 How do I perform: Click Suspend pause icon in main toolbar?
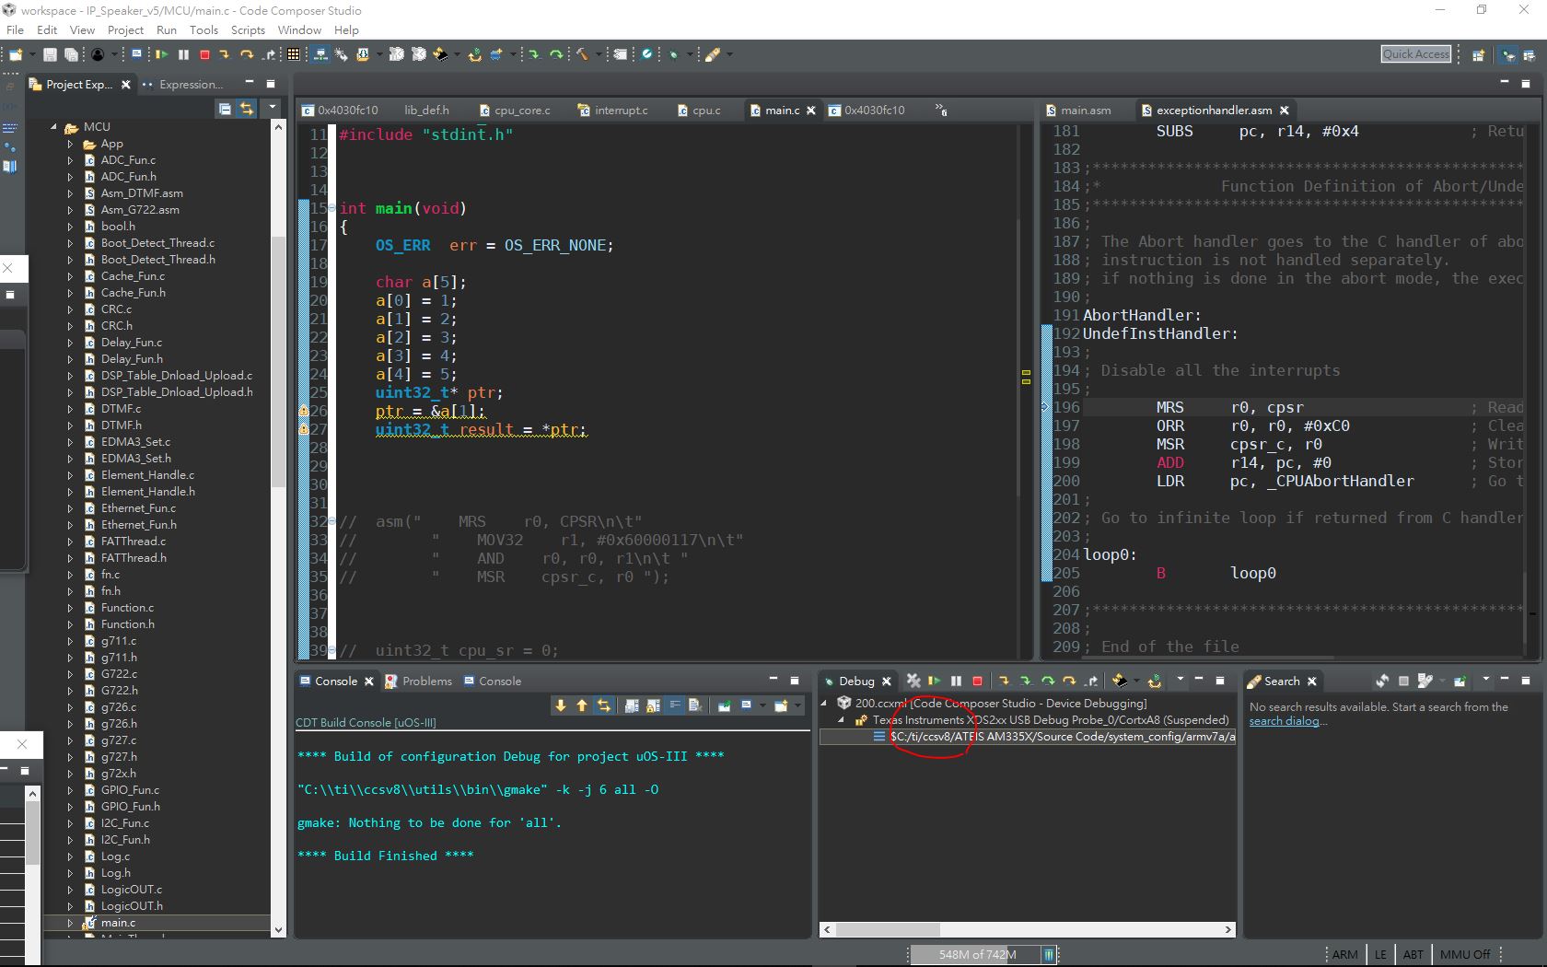(x=183, y=54)
